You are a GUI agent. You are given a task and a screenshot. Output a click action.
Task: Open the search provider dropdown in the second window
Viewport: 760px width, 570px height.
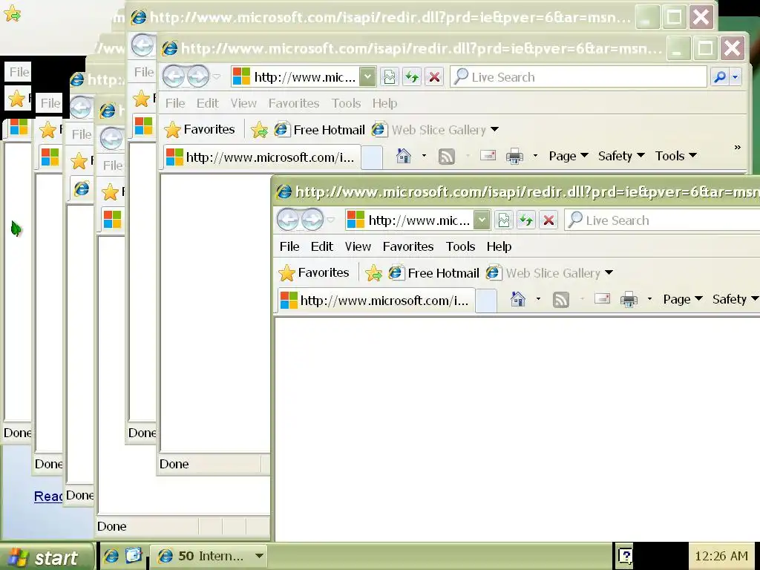coord(736,77)
